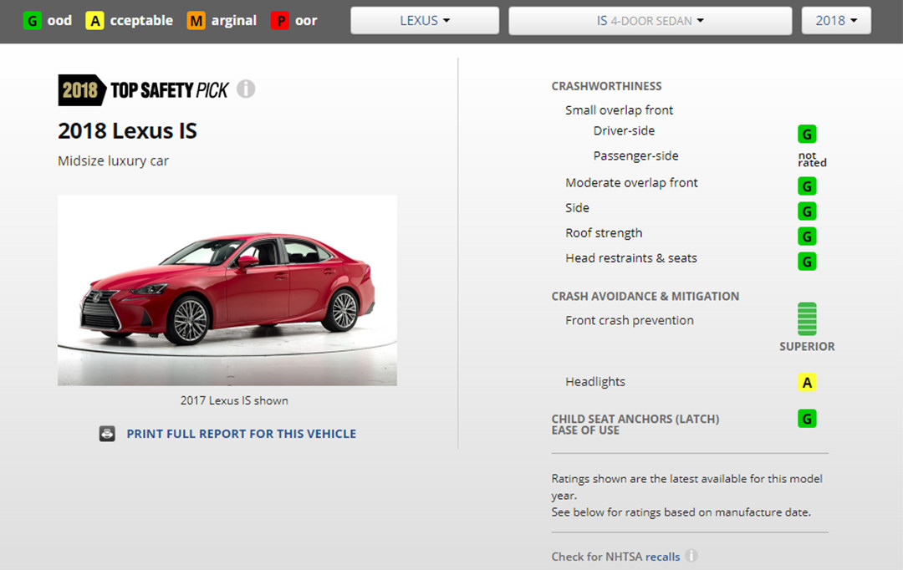Open the 2018 model year dropdown
Viewport: 903px width, 570px height.
point(836,21)
